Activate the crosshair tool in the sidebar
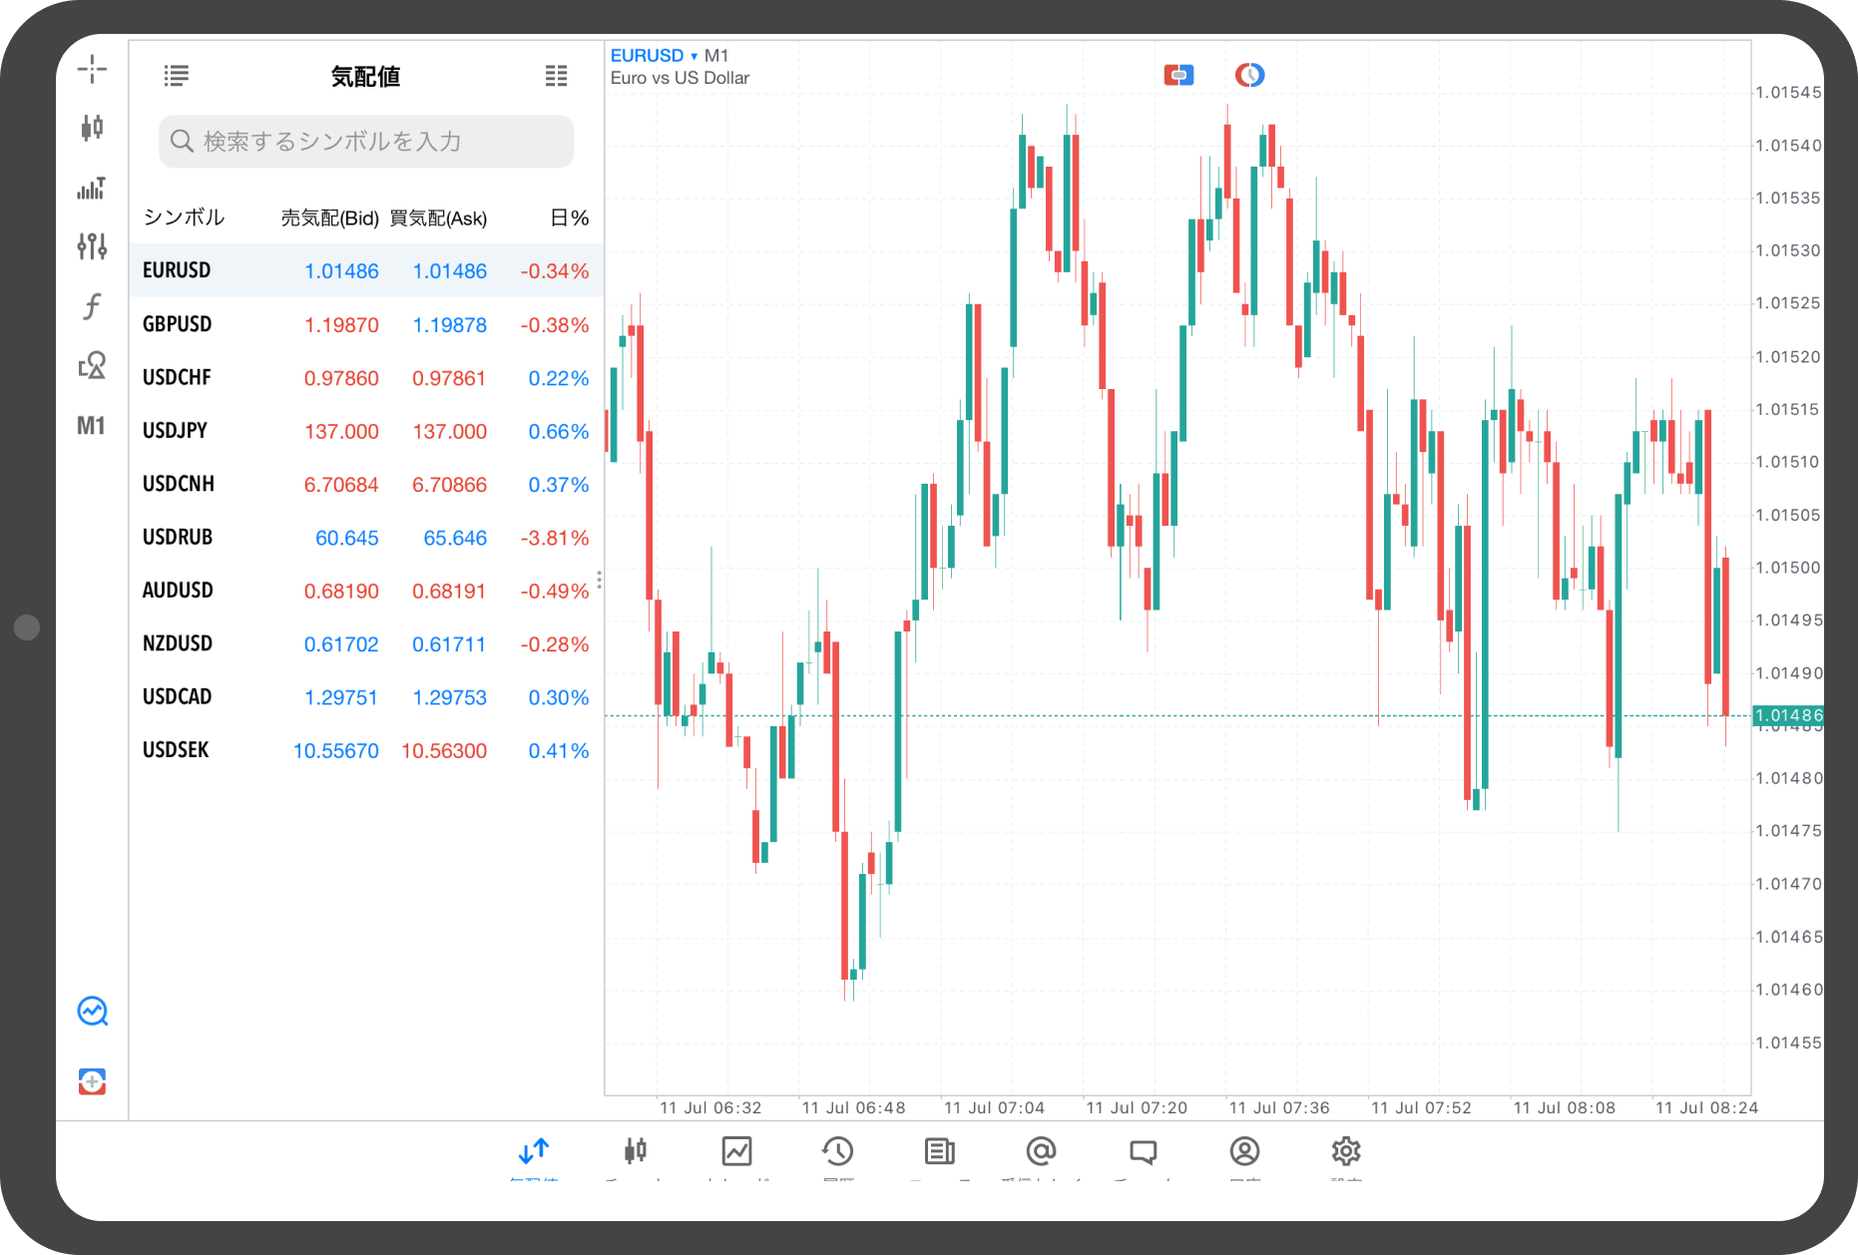This screenshot has width=1858, height=1255. click(x=92, y=69)
